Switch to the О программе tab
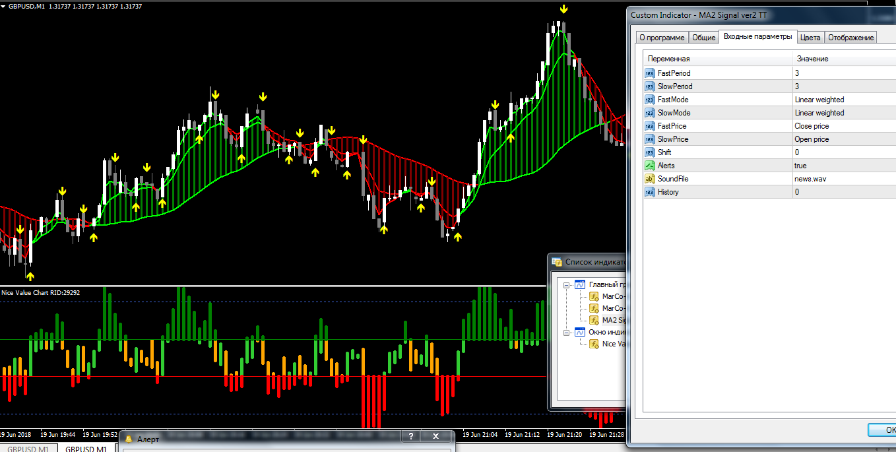Screen dimensions: 896x452 point(662,38)
